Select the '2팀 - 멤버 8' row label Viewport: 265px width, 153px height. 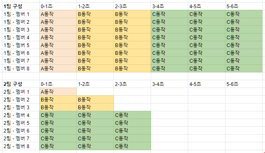(x=21, y=146)
